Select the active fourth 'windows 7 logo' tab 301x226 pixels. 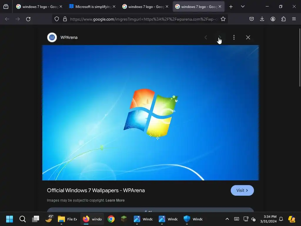pos(198,6)
